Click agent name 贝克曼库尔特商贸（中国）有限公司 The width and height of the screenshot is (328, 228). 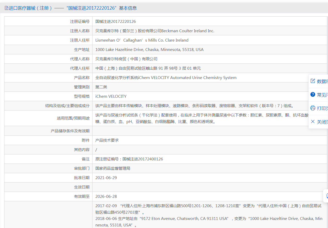126,59
